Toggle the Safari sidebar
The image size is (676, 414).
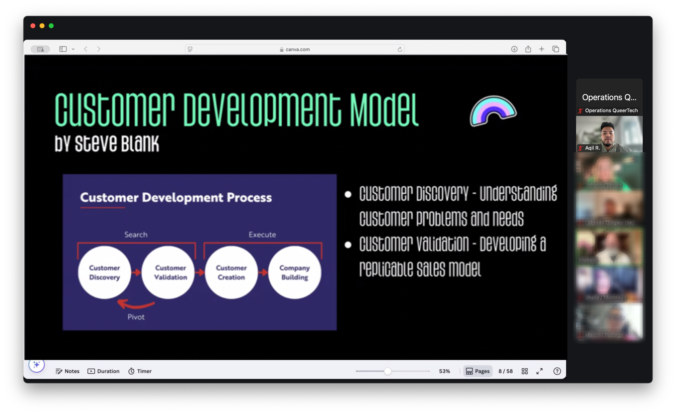click(x=63, y=49)
